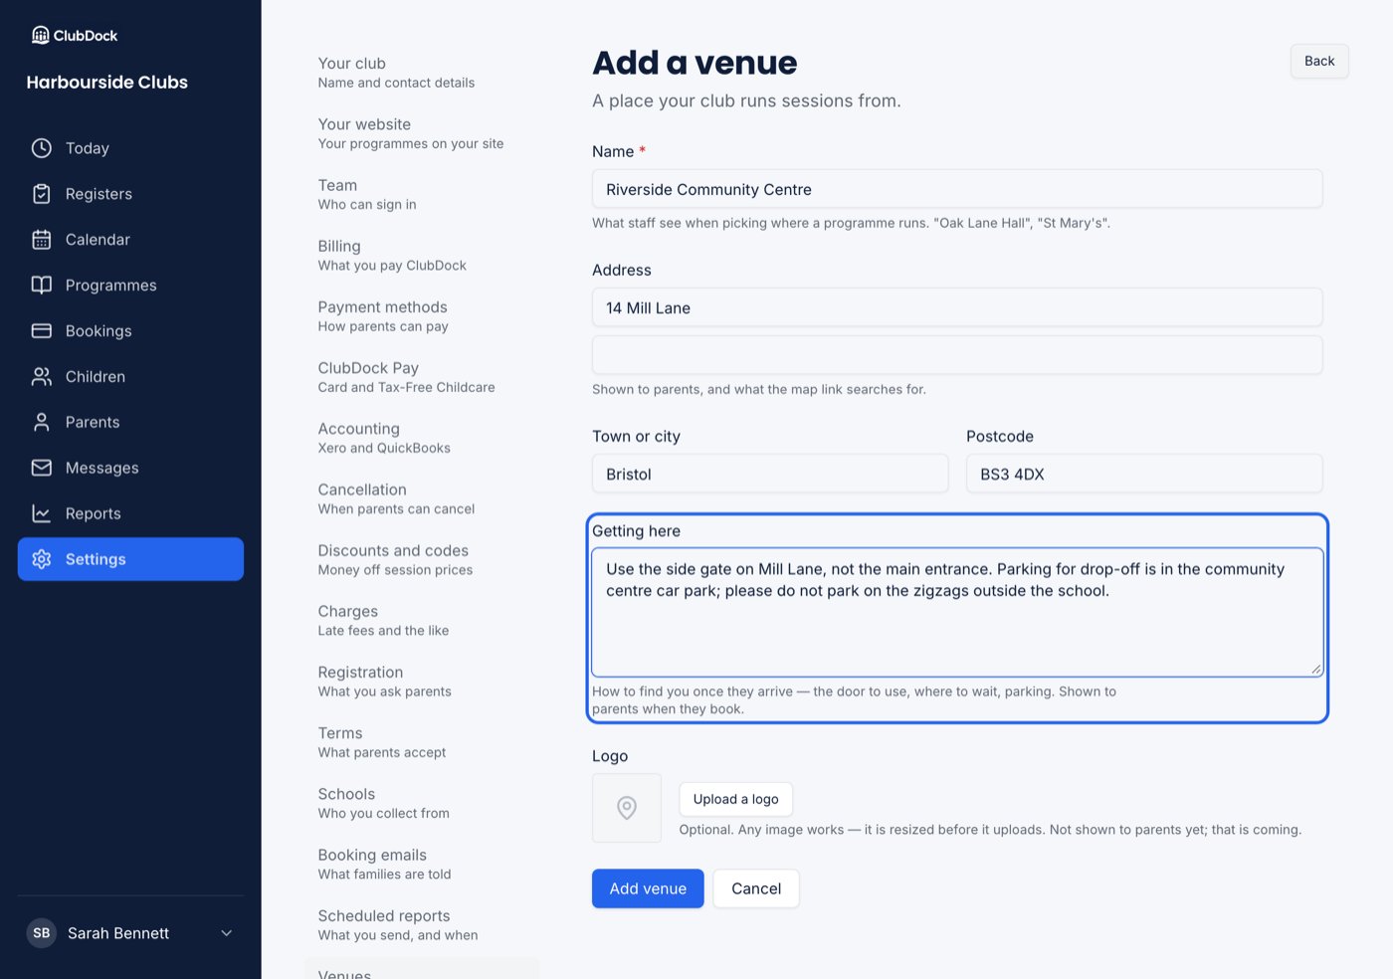Click the Town or city field
The image size is (1393, 979).
coord(770,474)
